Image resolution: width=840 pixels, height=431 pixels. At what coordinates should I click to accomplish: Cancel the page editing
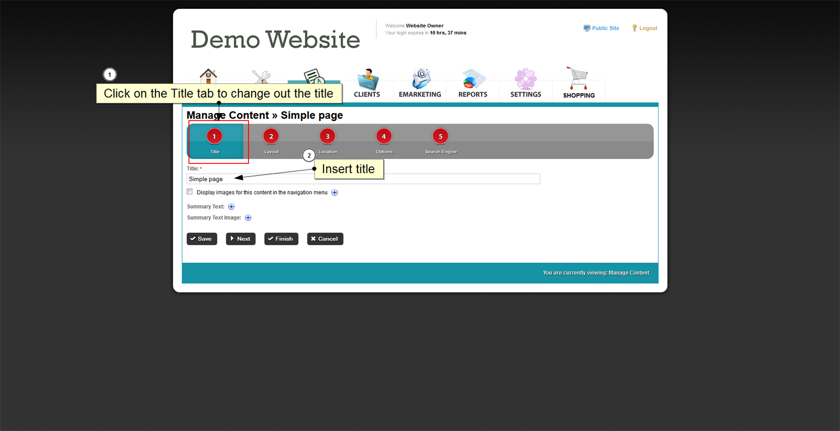pyautogui.click(x=324, y=239)
